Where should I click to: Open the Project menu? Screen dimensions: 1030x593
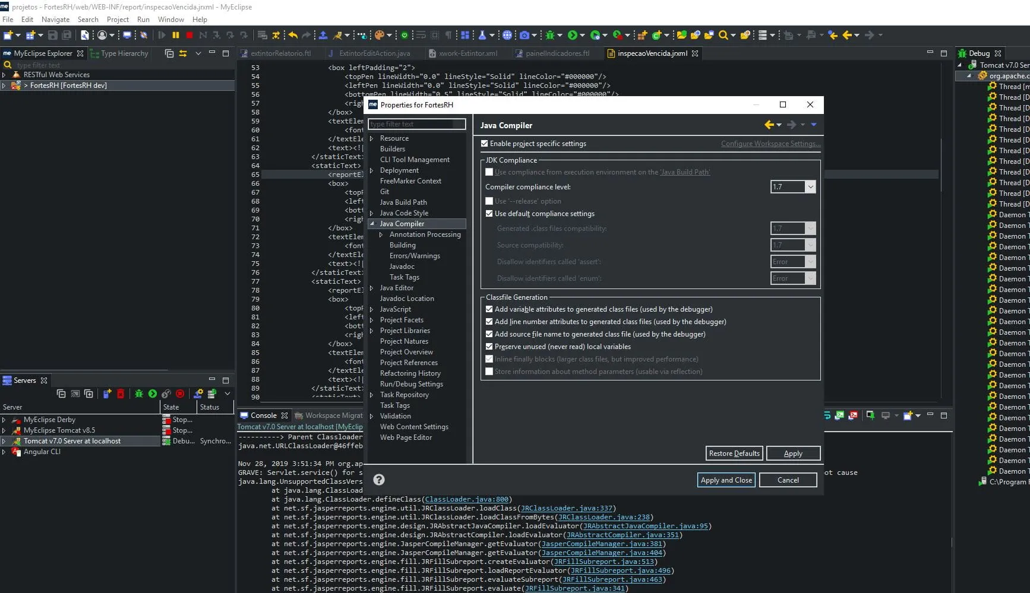point(118,20)
